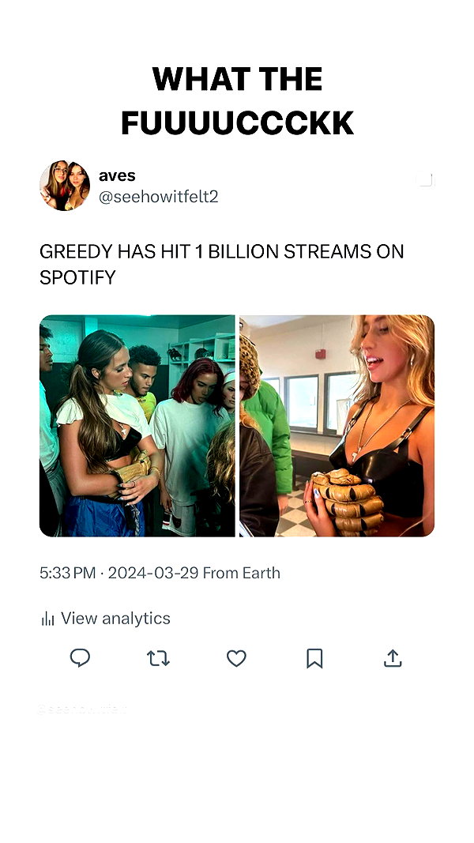Open the View analytics link
This screenshot has width=474, height=843.
[115, 619]
